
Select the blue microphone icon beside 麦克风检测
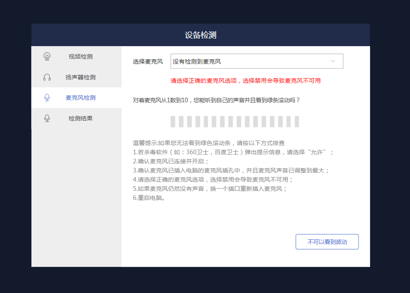point(47,98)
